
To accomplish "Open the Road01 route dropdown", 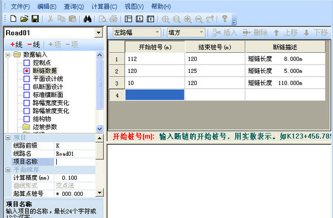I will (98, 33).
